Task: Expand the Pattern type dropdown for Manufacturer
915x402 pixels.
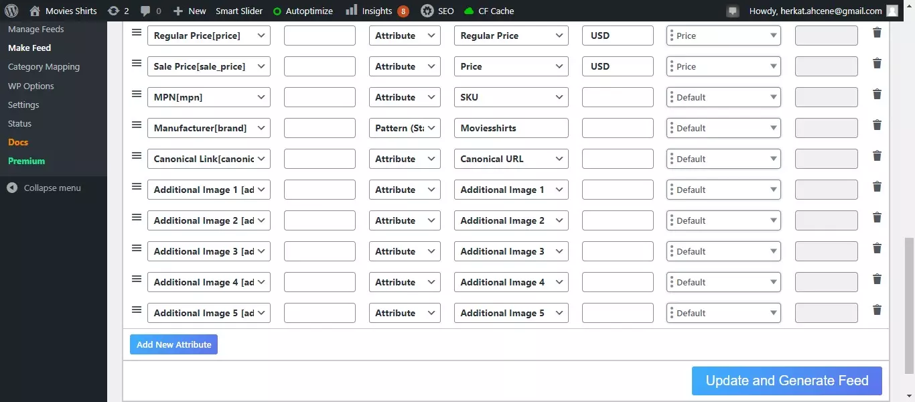Action: pos(405,128)
